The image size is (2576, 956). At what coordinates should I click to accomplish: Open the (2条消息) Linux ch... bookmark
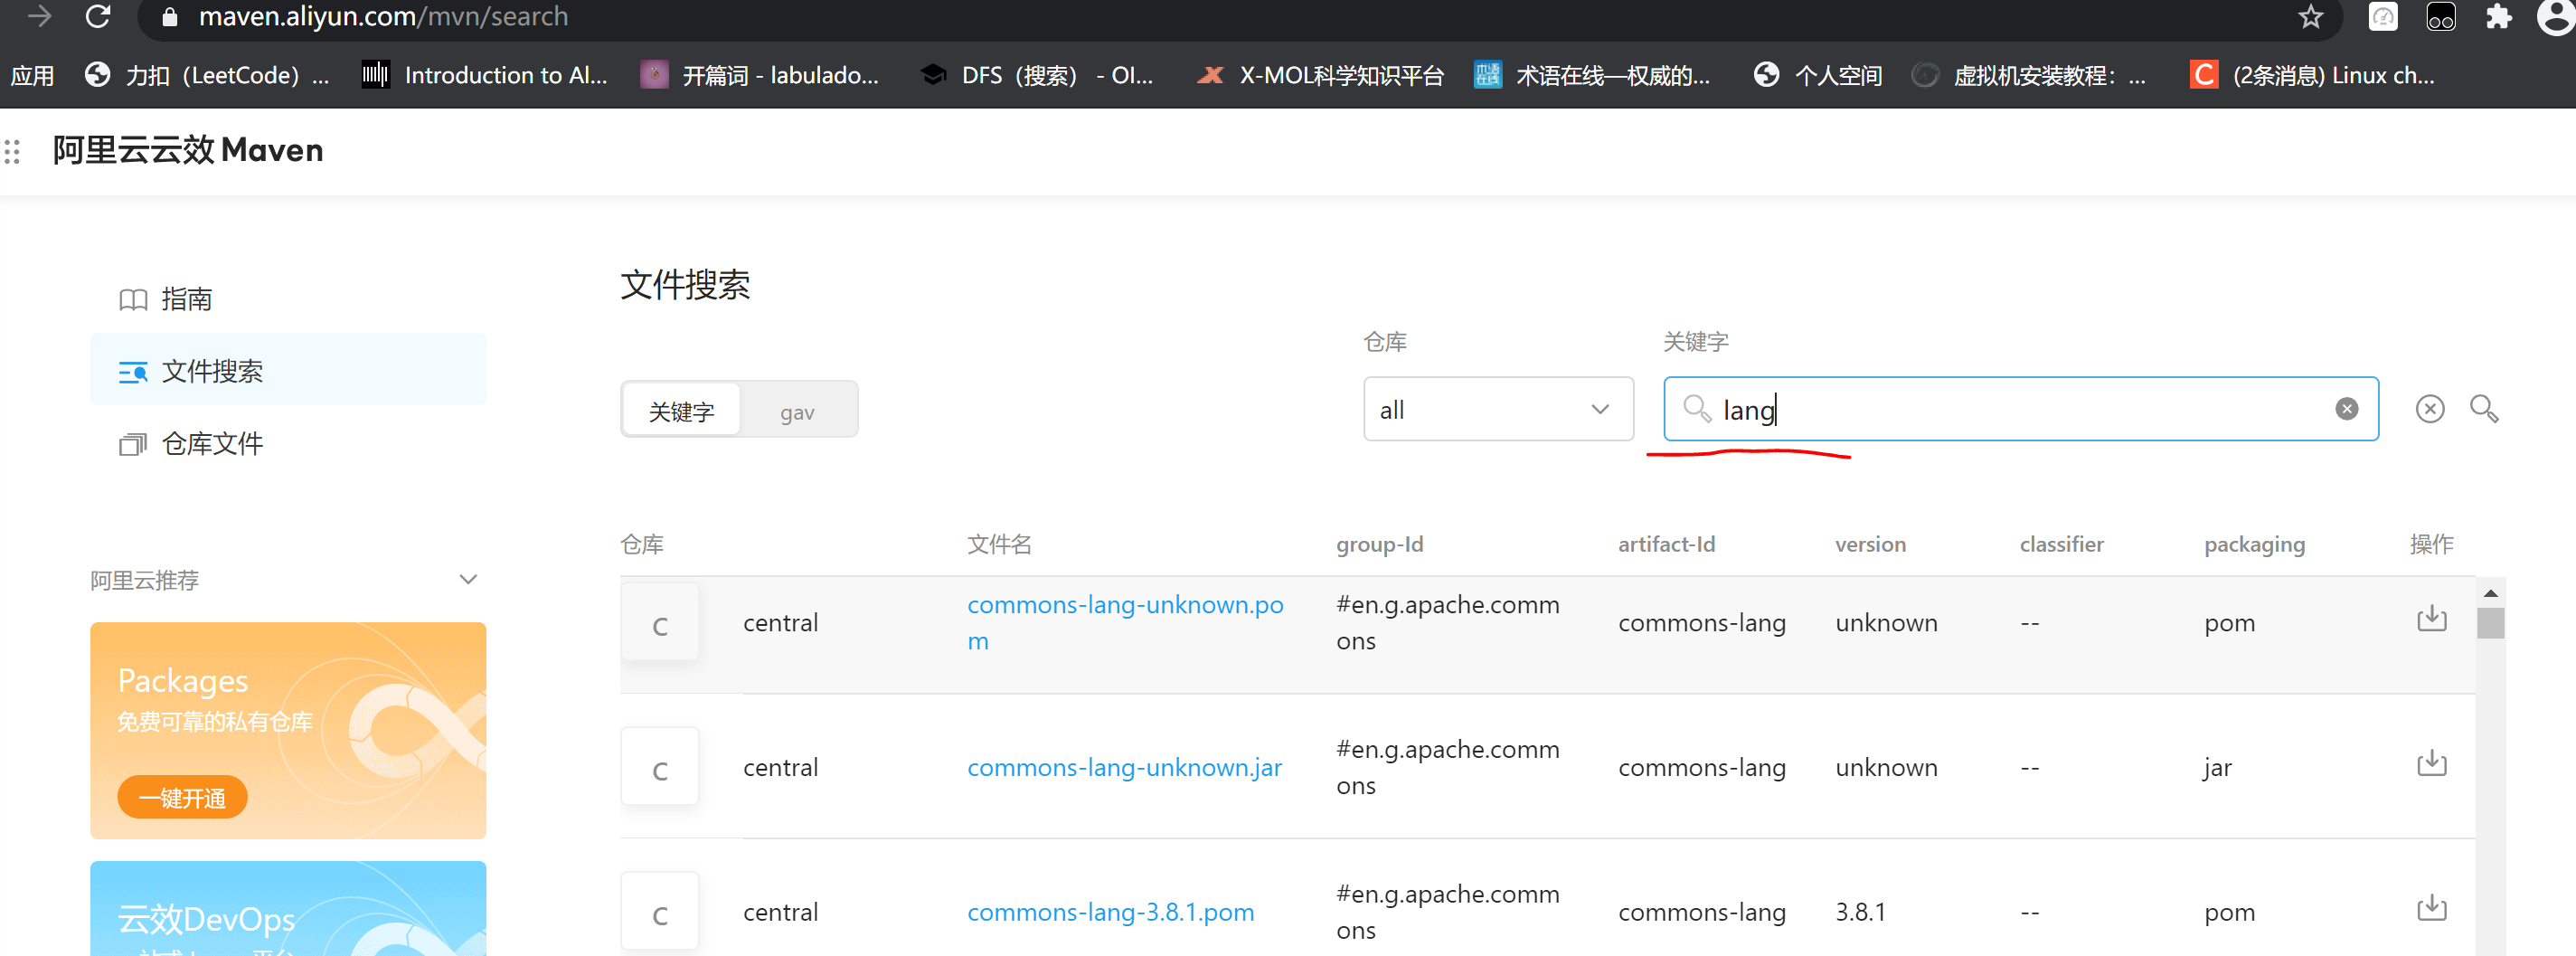(2313, 75)
